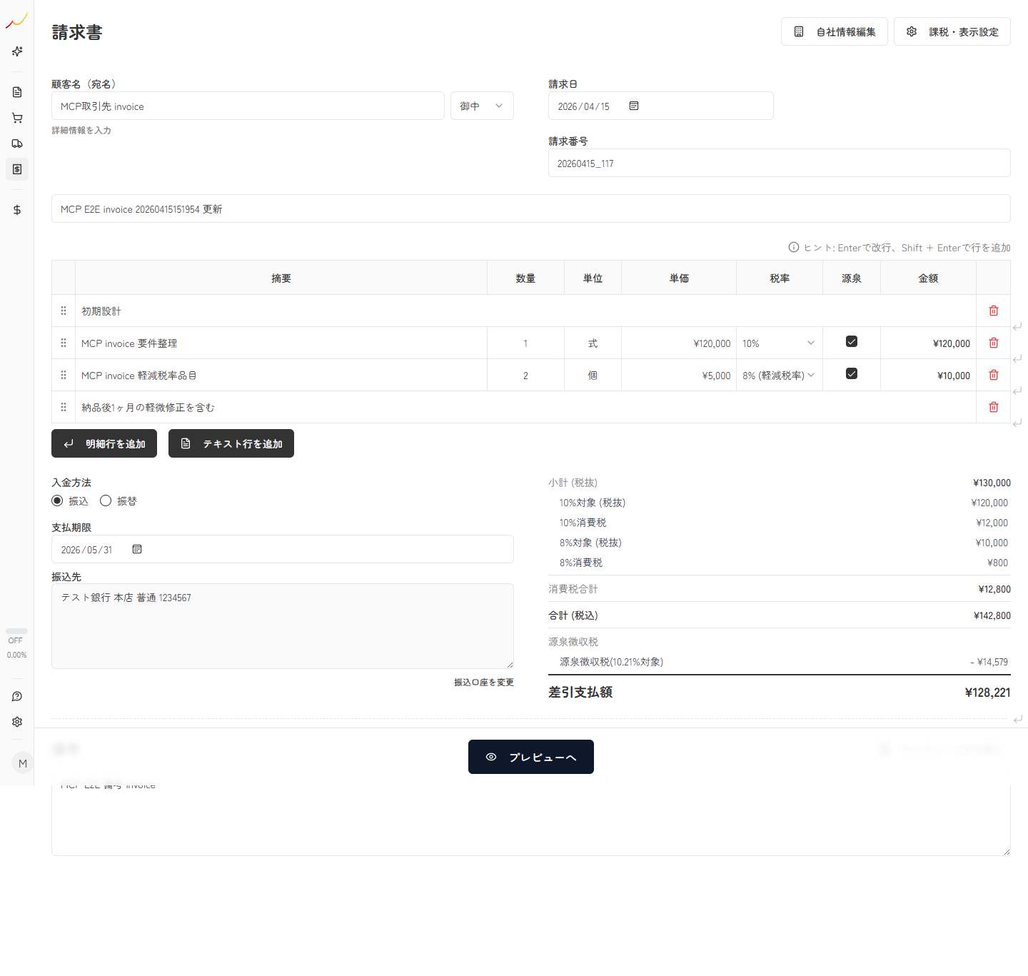Screen dimensions: 1028x976
Task: Open the help chat icon in sidebar
Action: [17, 696]
